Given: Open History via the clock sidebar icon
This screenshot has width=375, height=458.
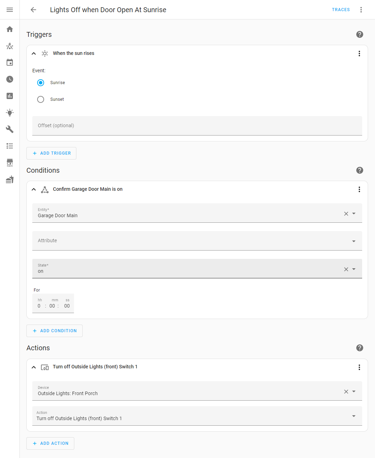Looking at the screenshot, I should (9, 79).
